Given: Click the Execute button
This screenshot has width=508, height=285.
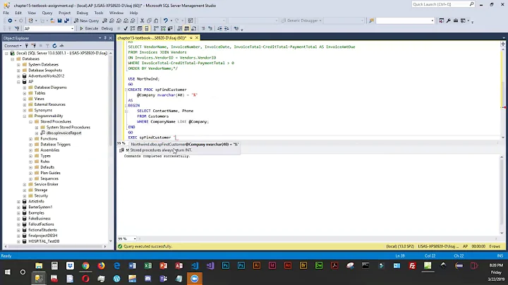Looking at the screenshot, I should [x=90, y=28].
